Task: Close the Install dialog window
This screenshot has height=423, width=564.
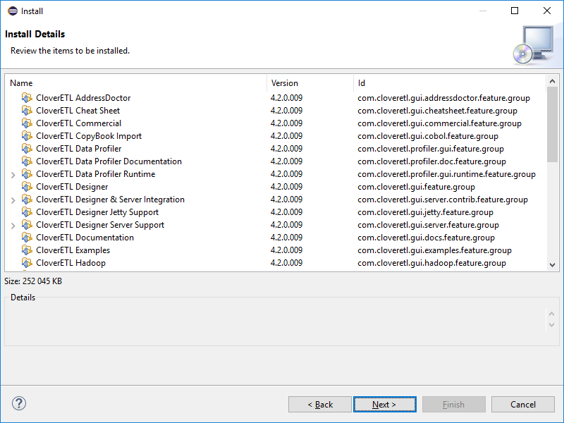Action: click(x=547, y=11)
